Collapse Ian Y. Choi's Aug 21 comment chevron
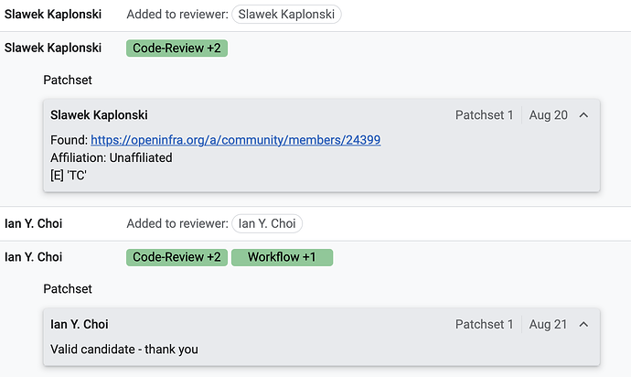The image size is (631, 377). point(583,324)
